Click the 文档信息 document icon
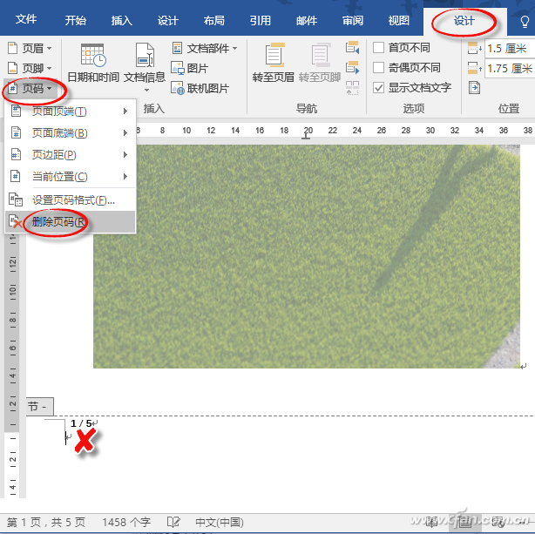 pyautogui.click(x=145, y=55)
